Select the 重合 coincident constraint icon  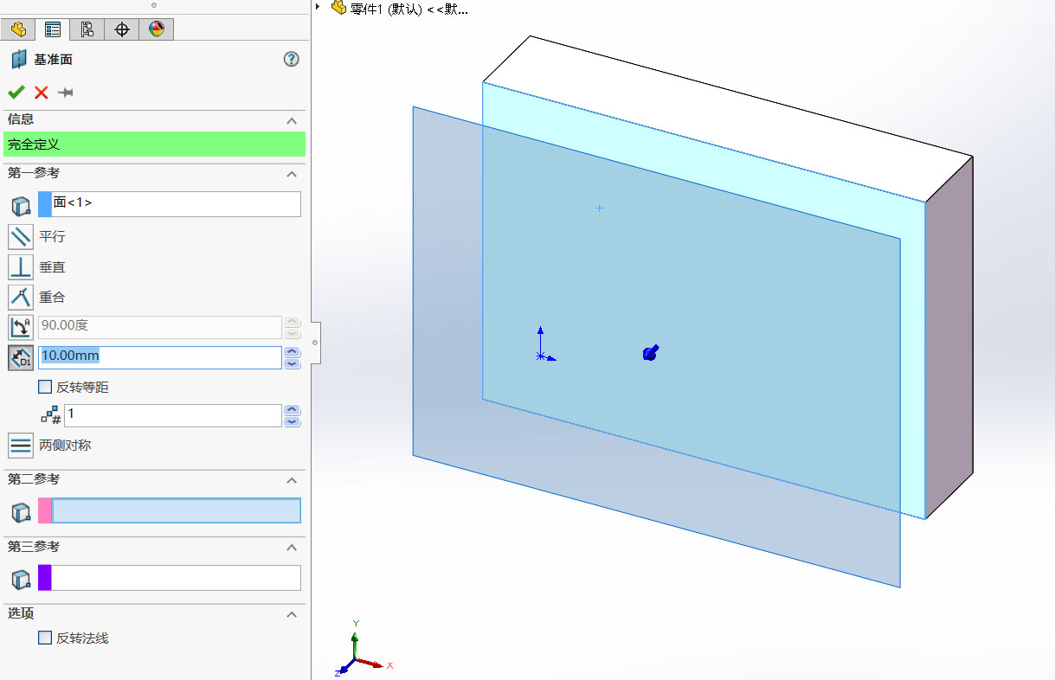point(21,298)
